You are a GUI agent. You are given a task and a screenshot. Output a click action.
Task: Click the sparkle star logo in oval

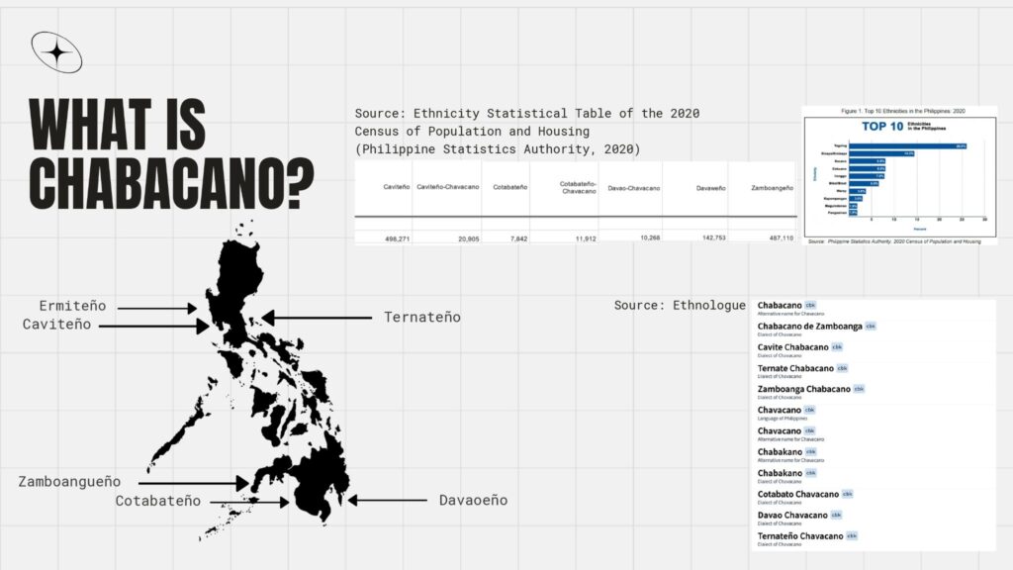pyautogui.click(x=56, y=52)
